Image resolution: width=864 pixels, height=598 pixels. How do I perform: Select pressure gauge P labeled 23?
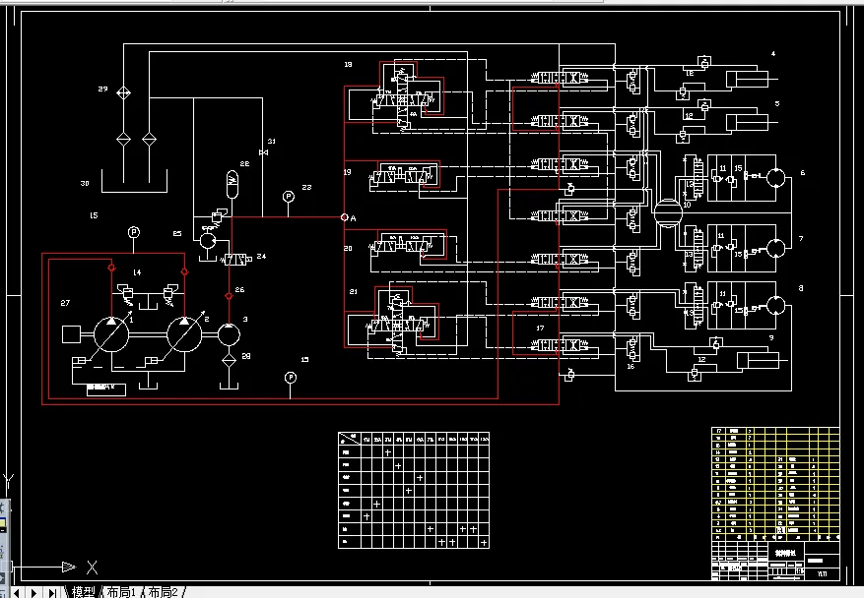pos(289,197)
